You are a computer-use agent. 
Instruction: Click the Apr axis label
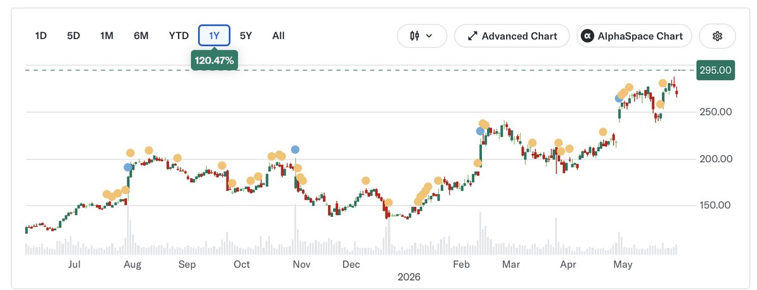click(569, 265)
